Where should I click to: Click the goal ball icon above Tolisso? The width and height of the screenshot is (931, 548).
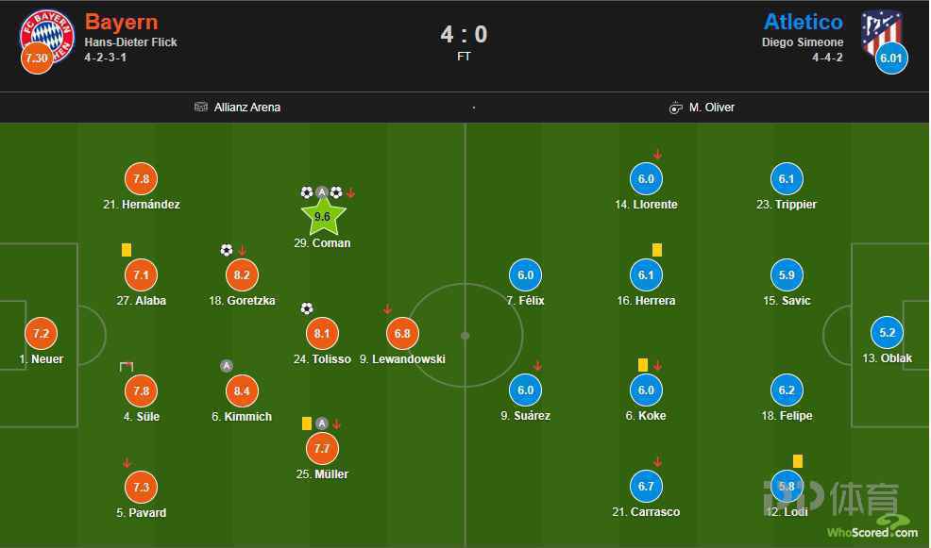pyautogui.click(x=306, y=308)
